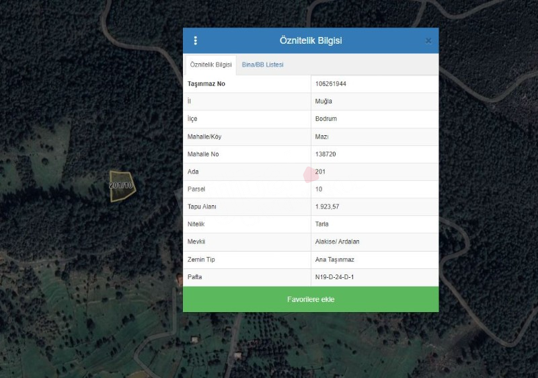This screenshot has width=538, height=378.
Task: Select the Pafta value N19-D-24-D-1
Action: point(334,276)
